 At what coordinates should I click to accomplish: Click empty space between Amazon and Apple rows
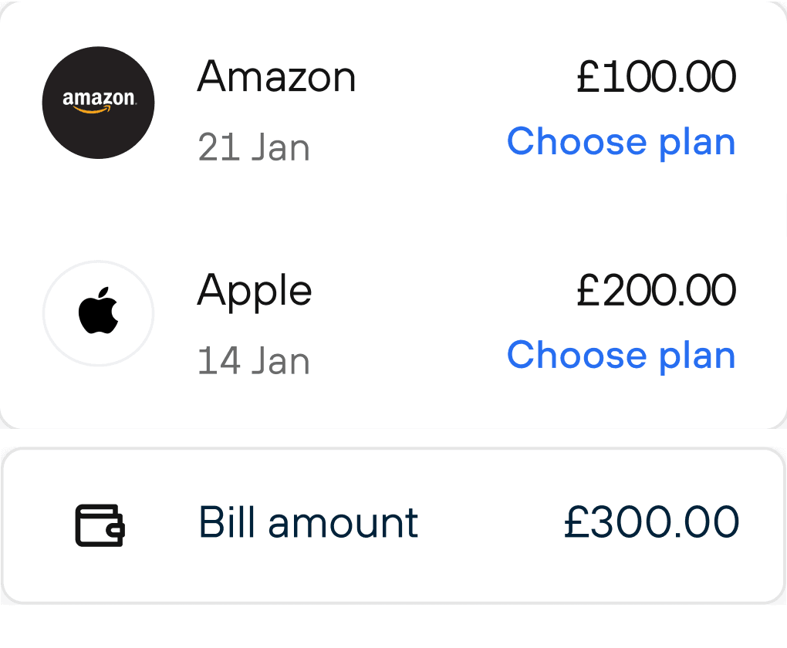[386, 212]
